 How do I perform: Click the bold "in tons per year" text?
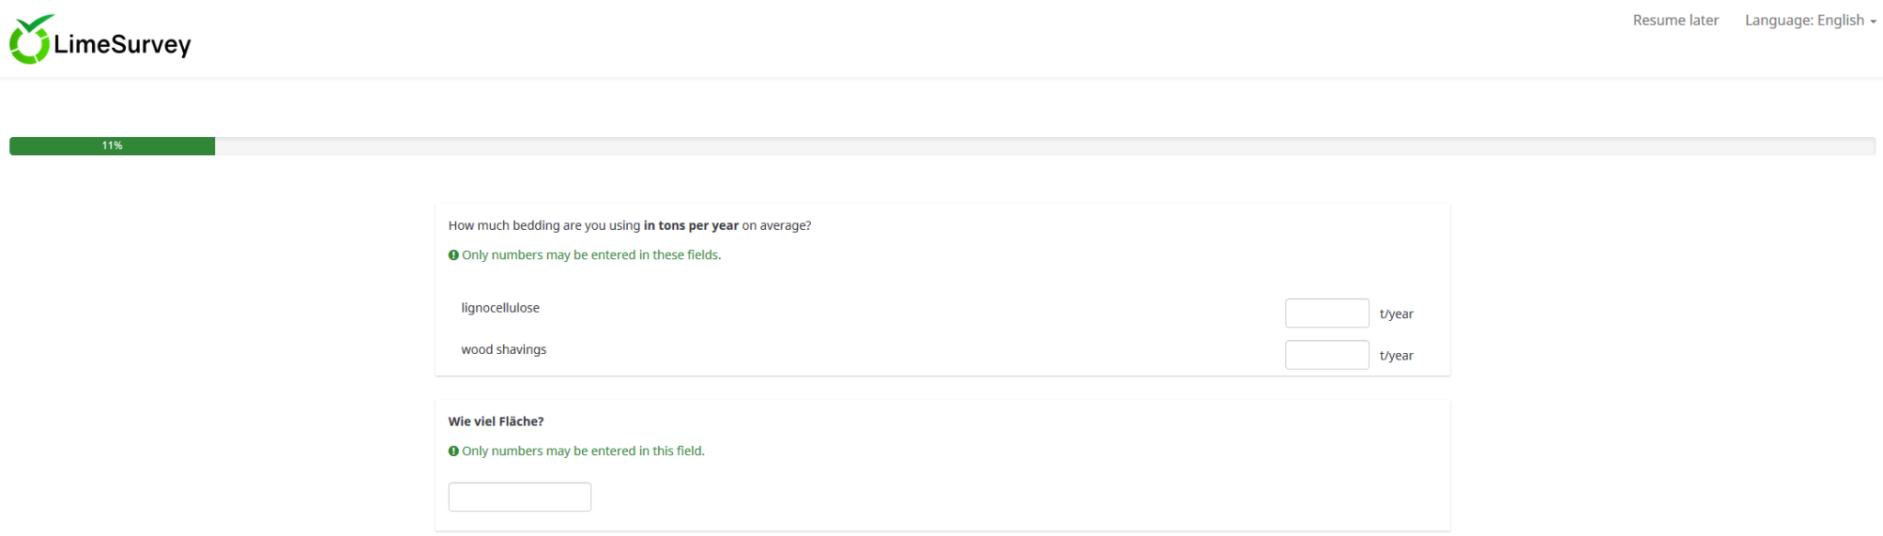click(x=690, y=225)
